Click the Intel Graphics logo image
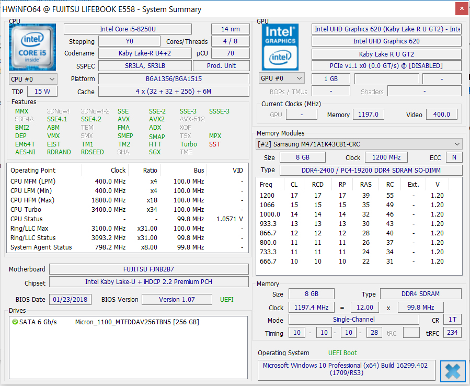Image resolution: width=470 pixels, height=386 pixels. pos(280,47)
